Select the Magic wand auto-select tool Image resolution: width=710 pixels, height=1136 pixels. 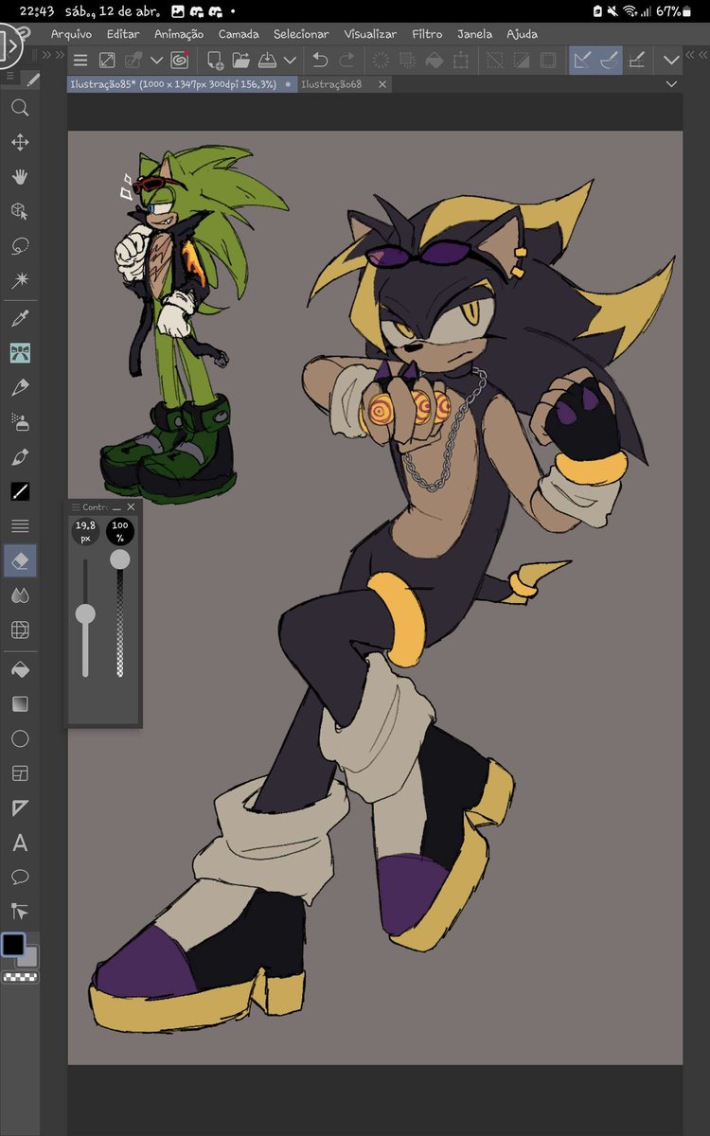19,280
